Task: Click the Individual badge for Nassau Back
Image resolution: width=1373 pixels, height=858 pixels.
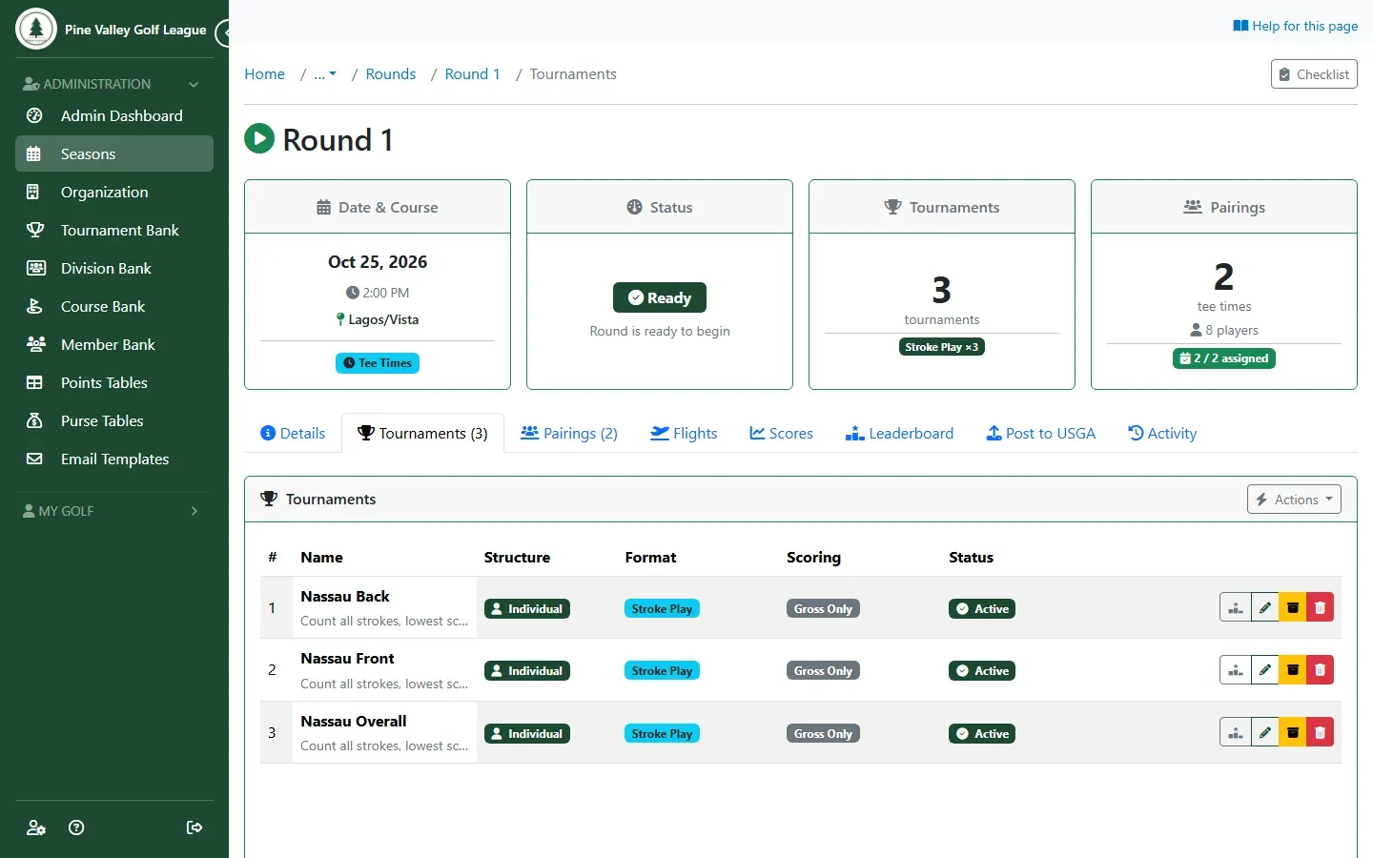Action: [x=527, y=609]
